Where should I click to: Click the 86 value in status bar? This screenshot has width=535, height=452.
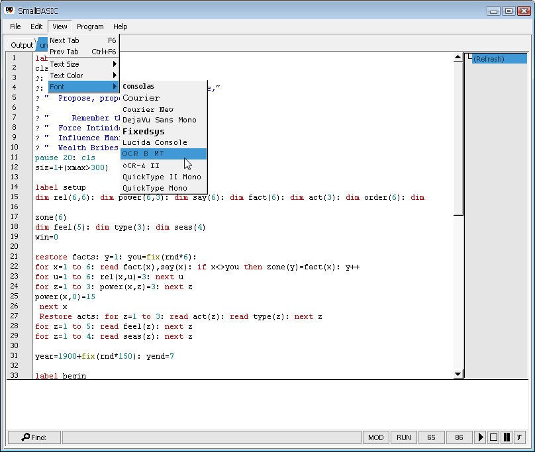point(460,437)
